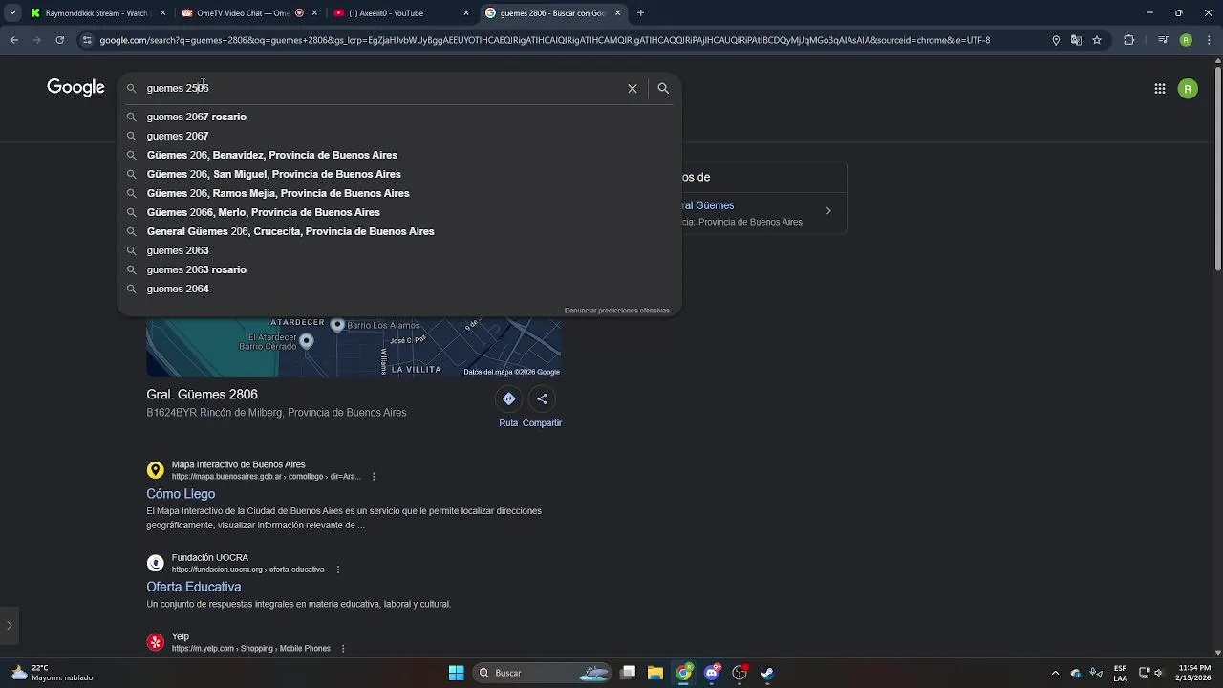Screen dimensions: 1223x688
Task: Go back to previous page
Action: pyautogui.click(x=13, y=40)
